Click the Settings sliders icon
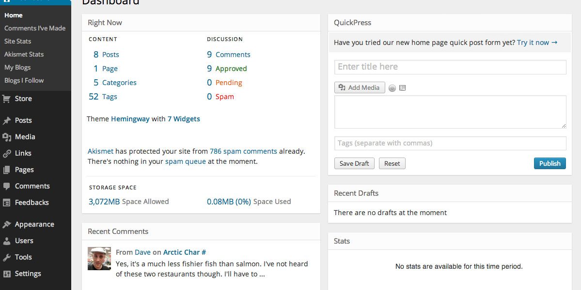The image size is (581, 290). click(x=6, y=274)
